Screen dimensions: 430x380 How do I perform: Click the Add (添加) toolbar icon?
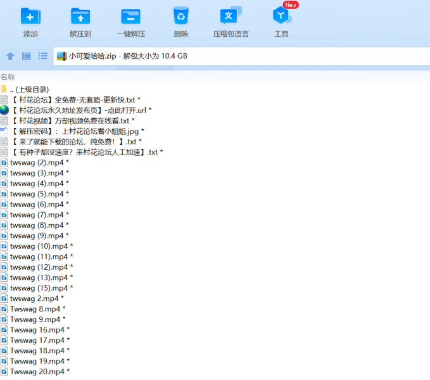click(30, 16)
